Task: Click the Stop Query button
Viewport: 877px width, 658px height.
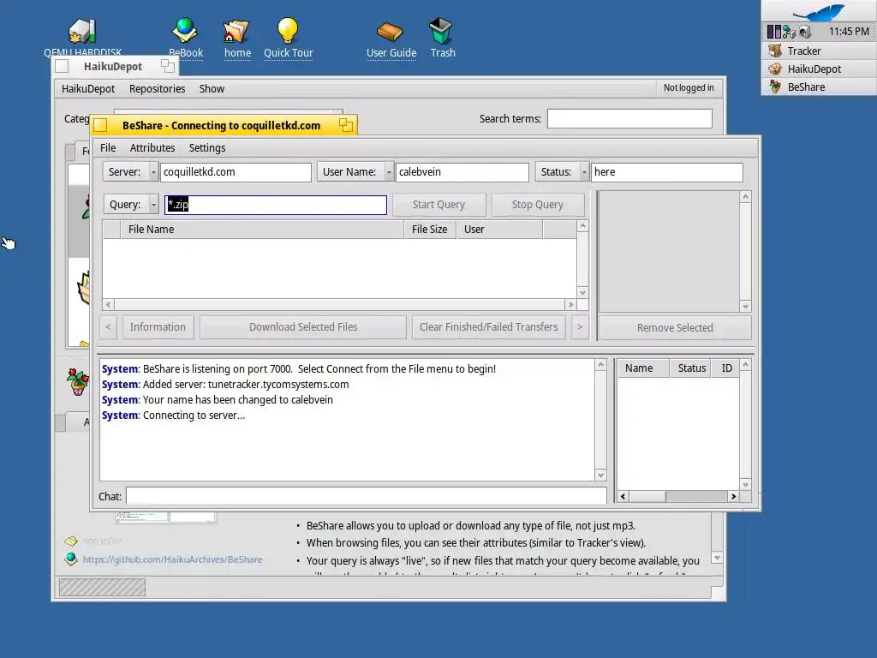Action: [538, 205]
